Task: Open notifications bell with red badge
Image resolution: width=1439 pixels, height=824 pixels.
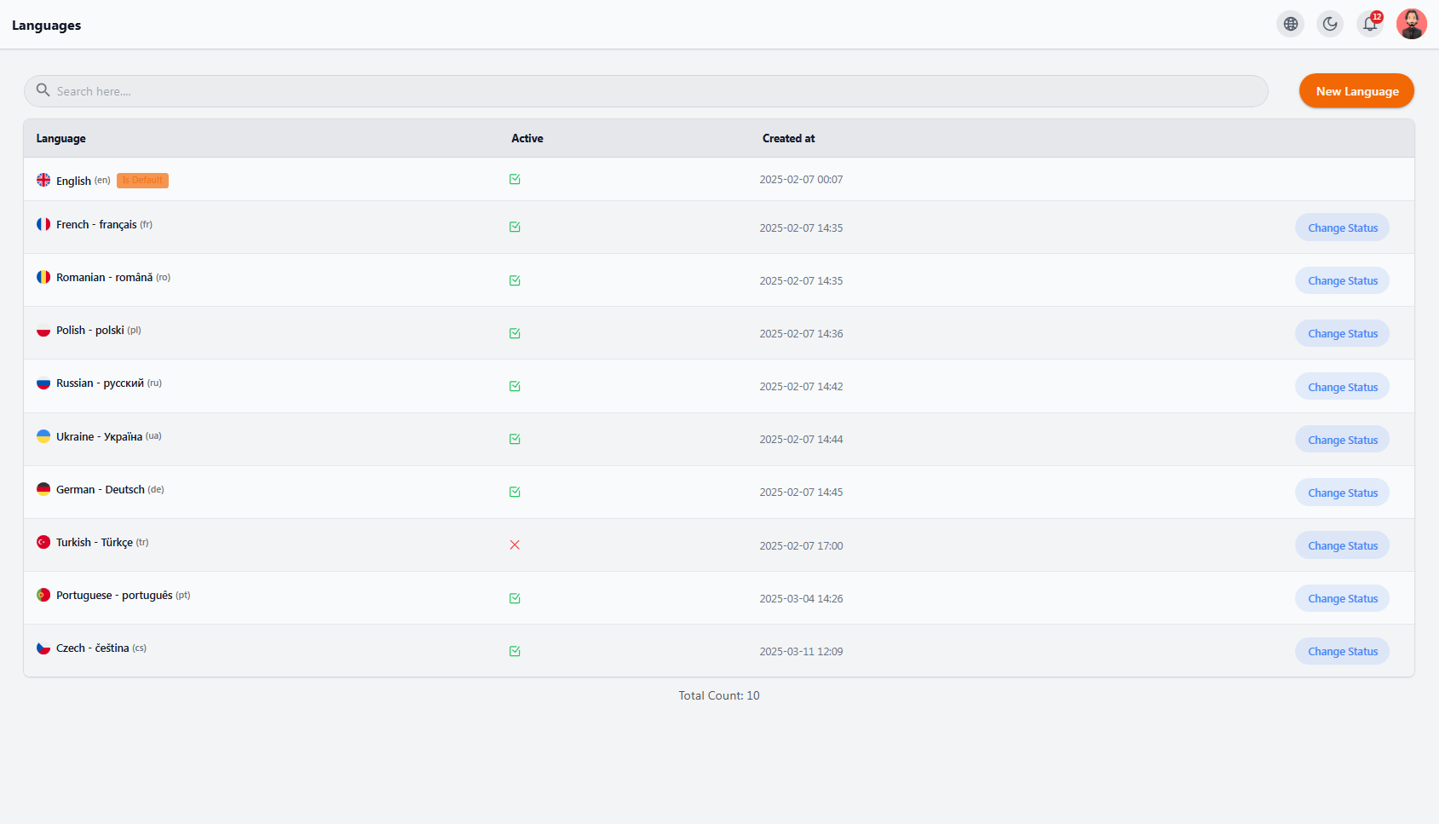Action: pyautogui.click(x=1370, y=24)
